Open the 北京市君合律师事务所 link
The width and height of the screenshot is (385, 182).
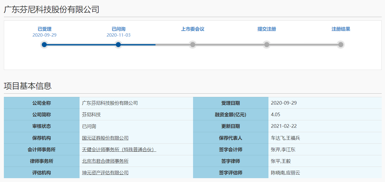(x=105, y=161)
